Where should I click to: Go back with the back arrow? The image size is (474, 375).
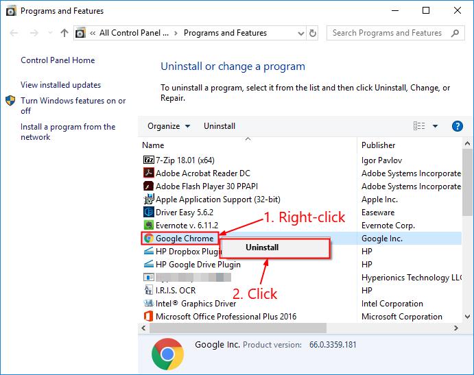pyautogui.click(x=14, y=33)
